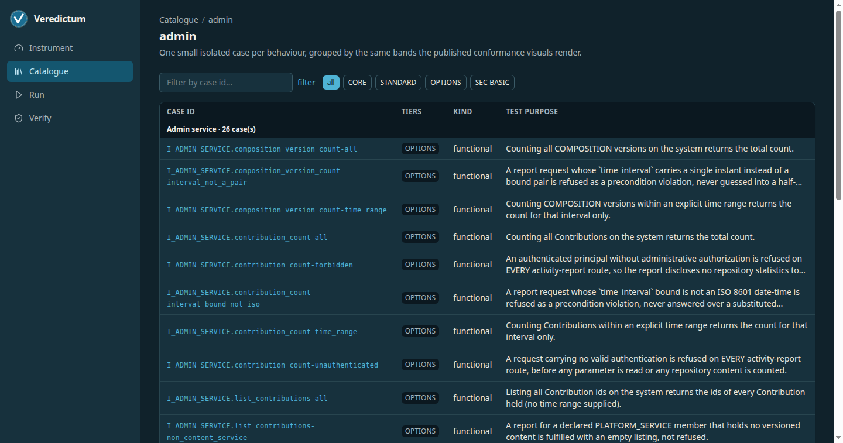Click purpose 'Listing all Contribution ids' text
The height and width of the screenshot is (443, 843).
coord(656,398)
